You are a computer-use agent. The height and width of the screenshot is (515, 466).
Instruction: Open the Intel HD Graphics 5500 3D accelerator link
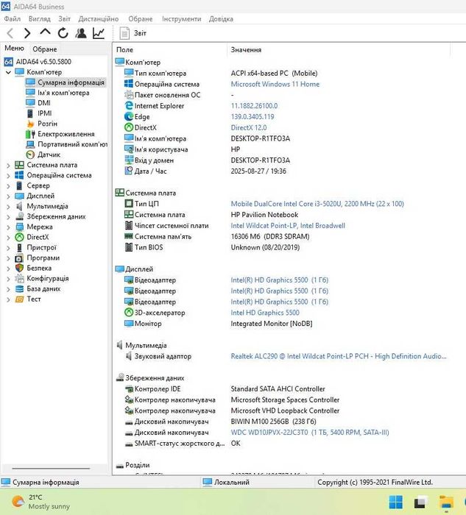click(265, 313)
